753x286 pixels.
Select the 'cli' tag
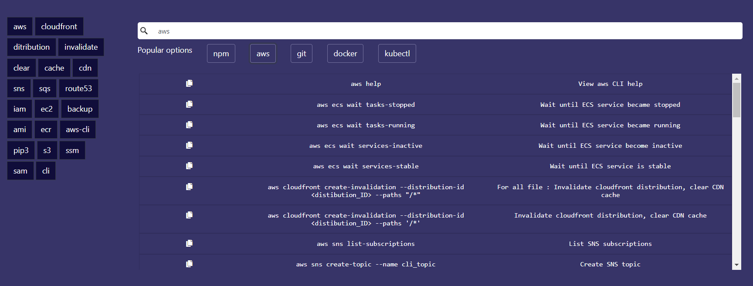click(46, 171)
